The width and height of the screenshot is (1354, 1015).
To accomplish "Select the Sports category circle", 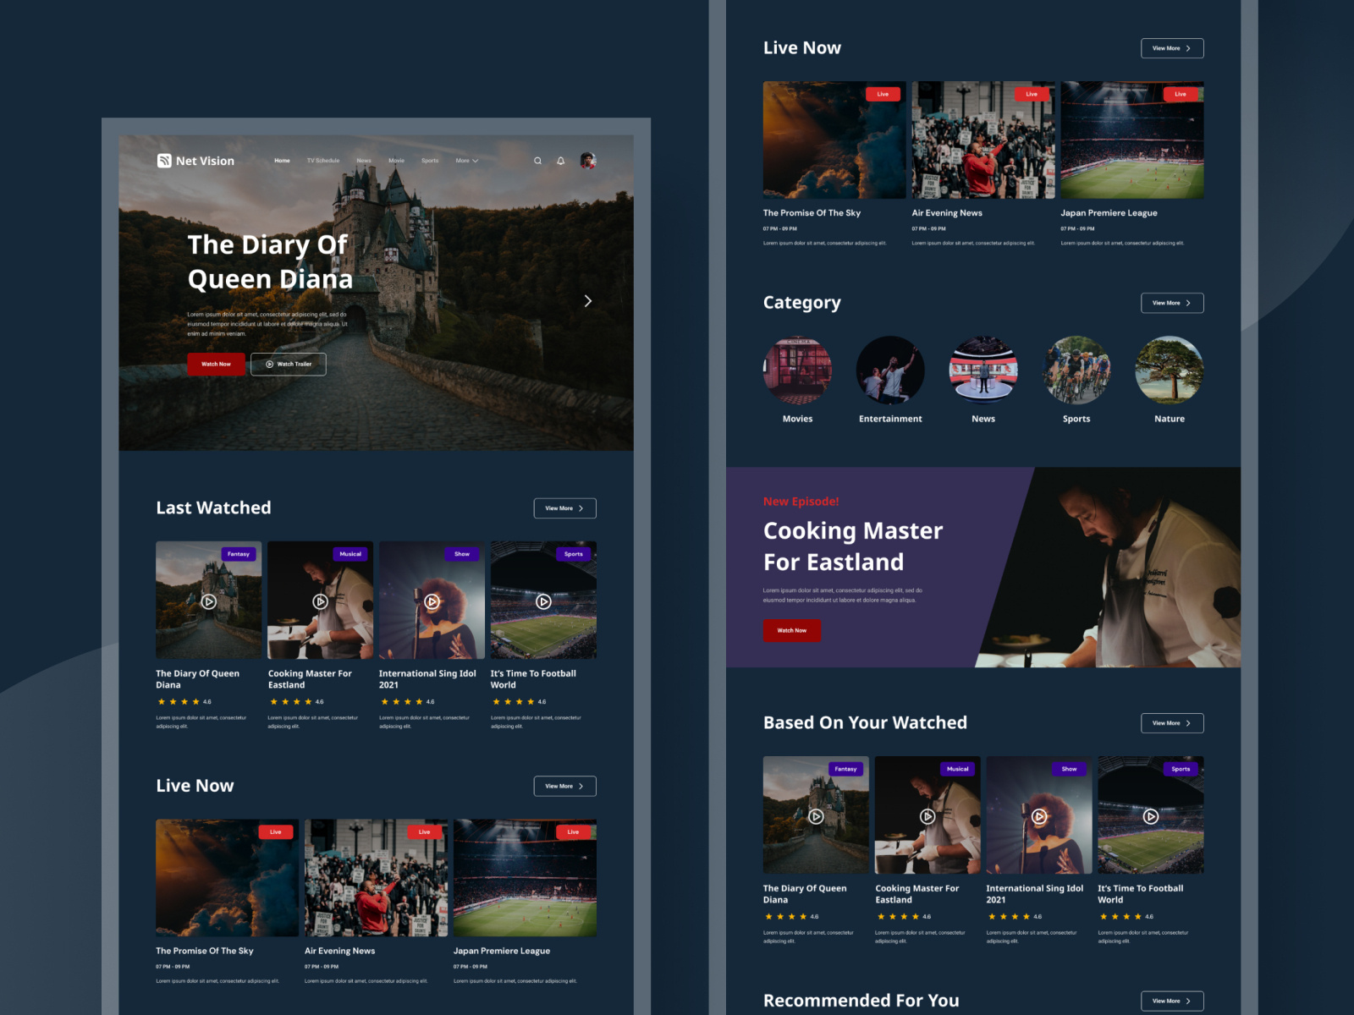I will [1076, 370].
